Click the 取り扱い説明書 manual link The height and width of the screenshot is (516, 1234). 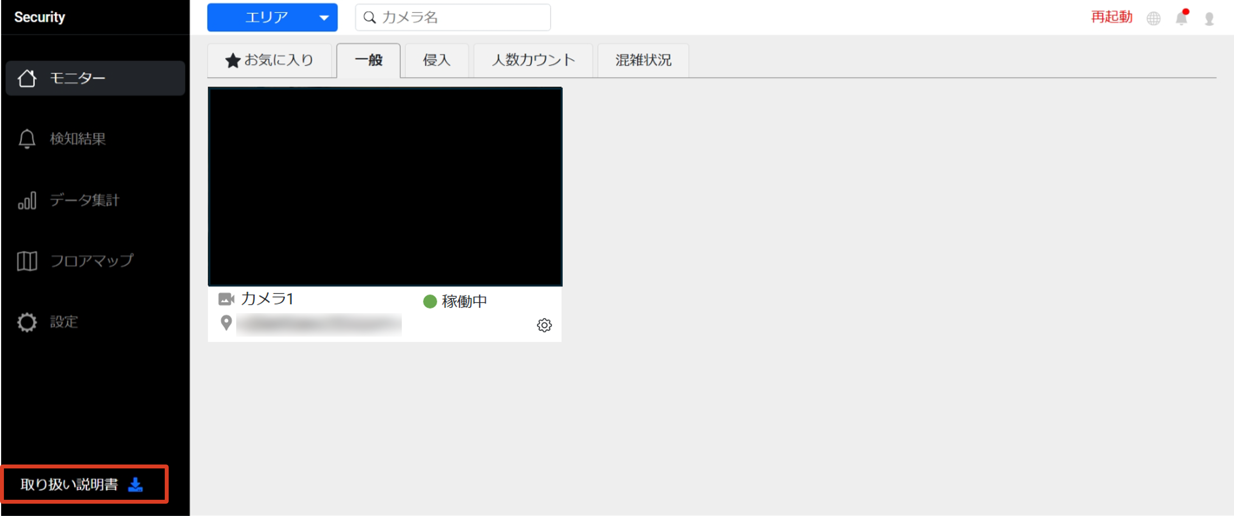(69, 484)
